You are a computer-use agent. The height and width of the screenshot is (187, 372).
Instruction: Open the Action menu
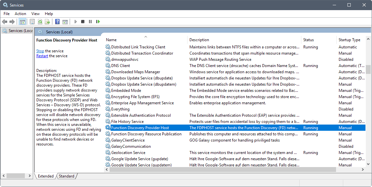click(20, 14)
